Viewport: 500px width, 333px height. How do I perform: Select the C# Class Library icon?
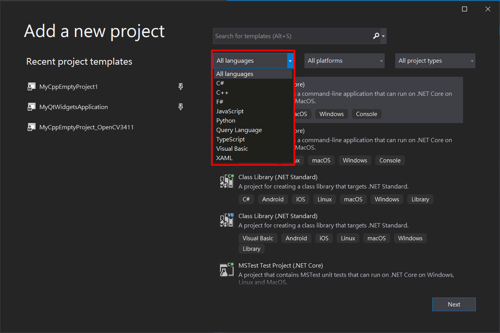227,181
